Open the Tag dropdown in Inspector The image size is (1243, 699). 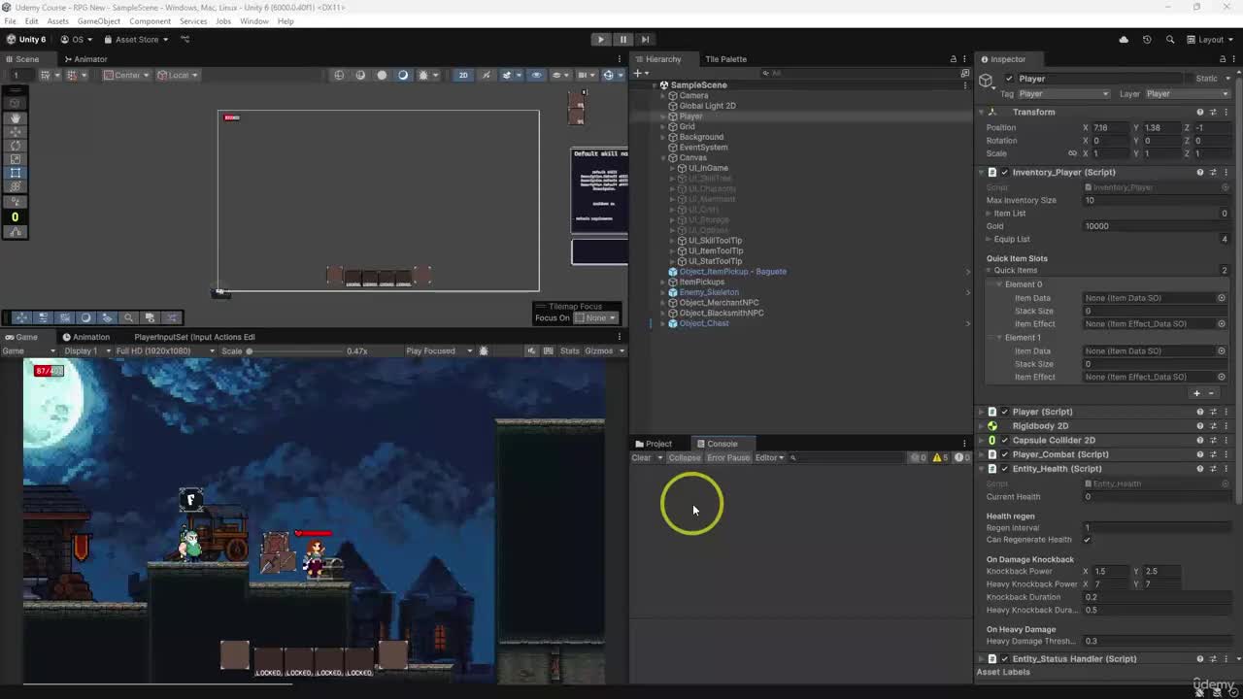pyautogui.click(x=1062, y=94)
